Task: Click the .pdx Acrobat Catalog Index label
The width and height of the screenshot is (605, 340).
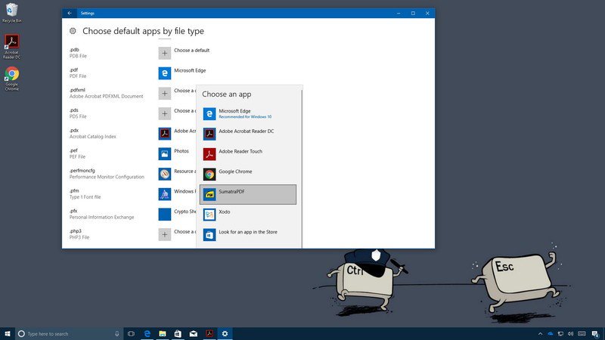Action: pos(92,134)
